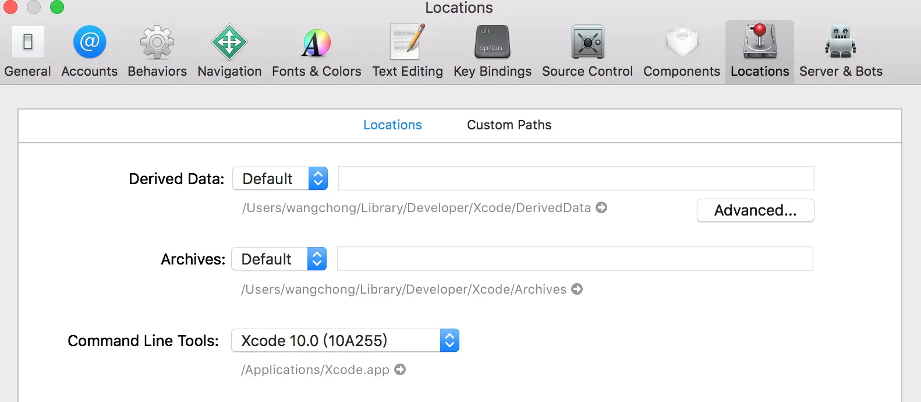
Task: Click the Derived Data path field
Action: tap(576, 178)
